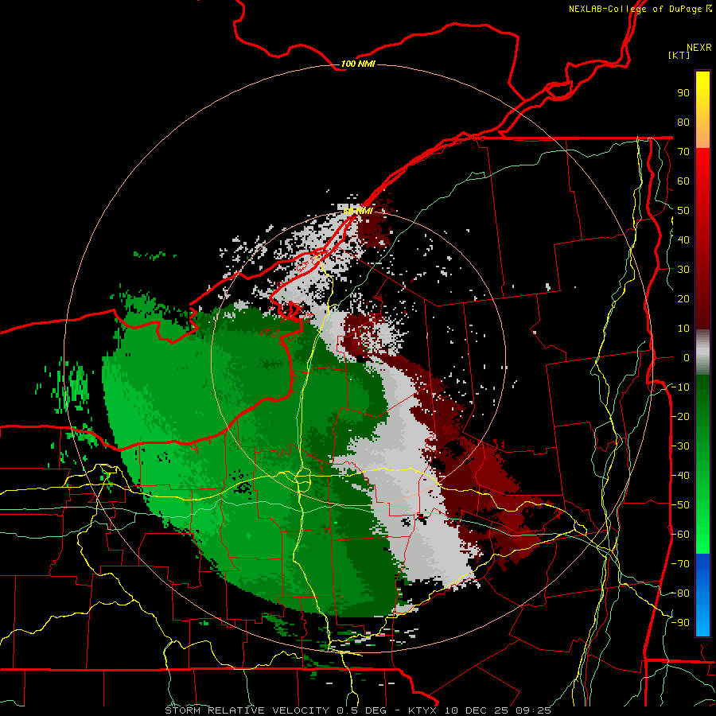Screen dimensions: 716x716
Task: Select the -90 knots scale label
Action: click(680, 623)
